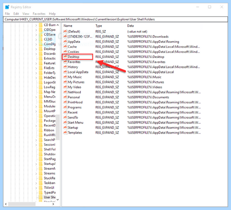Click the string icon beside Favorites value
231x210 pixels.
pyautogui.click(x=65, y=62)
